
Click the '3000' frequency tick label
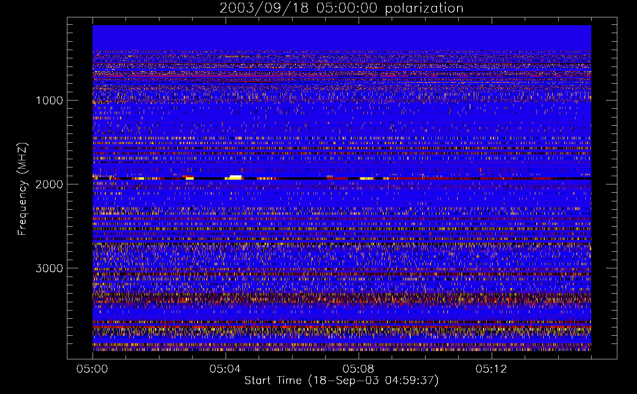coord(49,268)
